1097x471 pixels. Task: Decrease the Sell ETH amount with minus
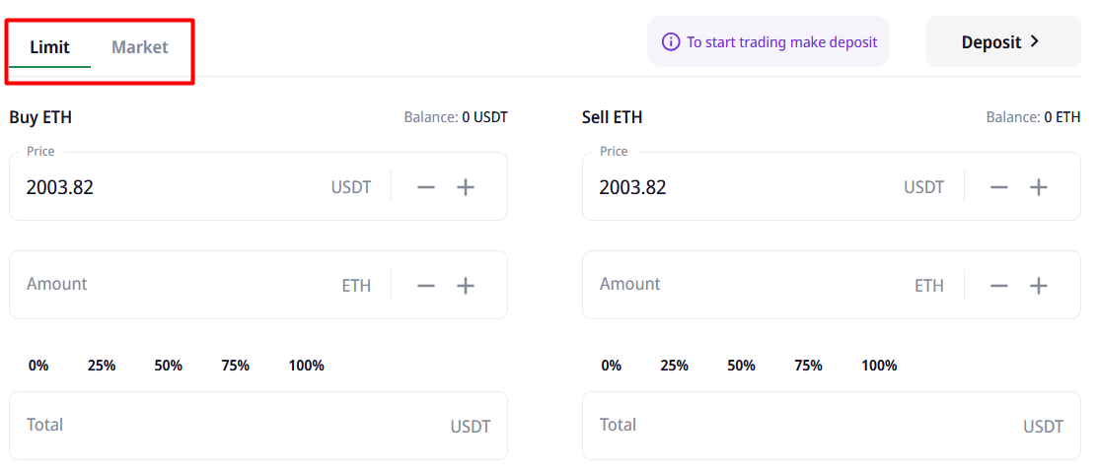click(999, 286)
